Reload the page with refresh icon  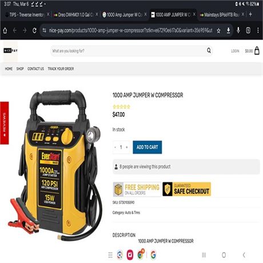(x=34, y=30)
